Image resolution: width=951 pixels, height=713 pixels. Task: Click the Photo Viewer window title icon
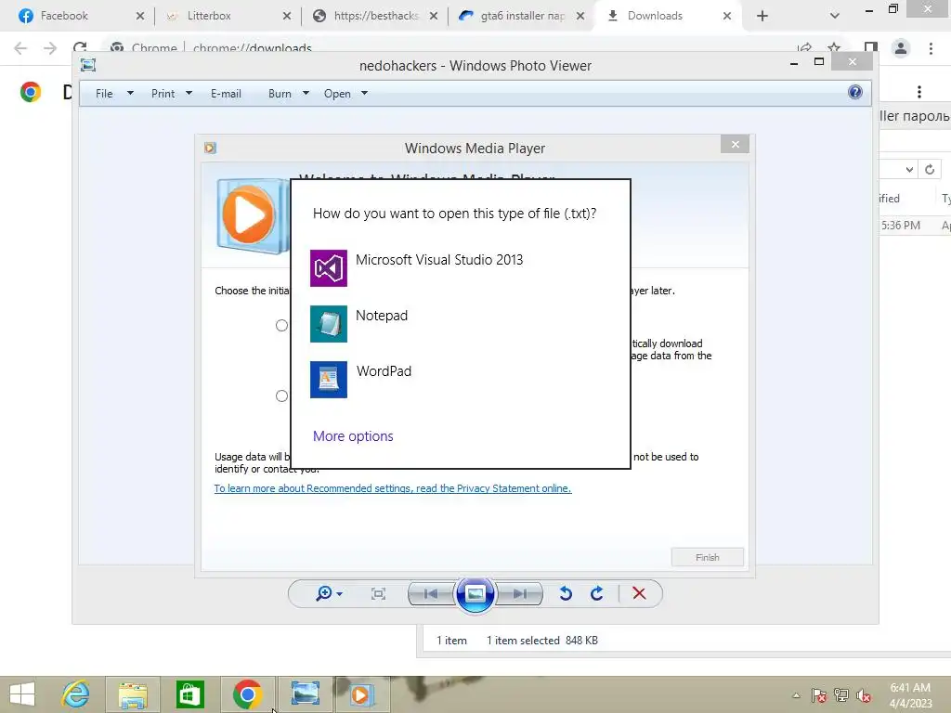88,65
